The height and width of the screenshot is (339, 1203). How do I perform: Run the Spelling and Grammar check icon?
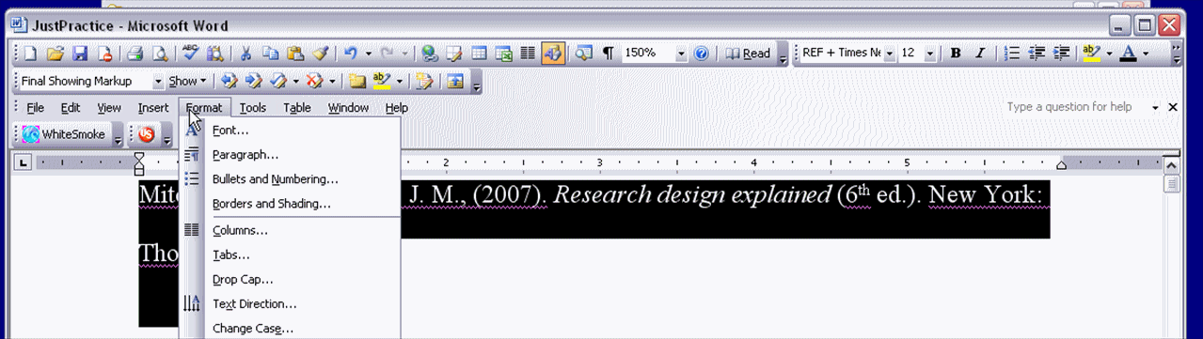[x=191, y=54]
